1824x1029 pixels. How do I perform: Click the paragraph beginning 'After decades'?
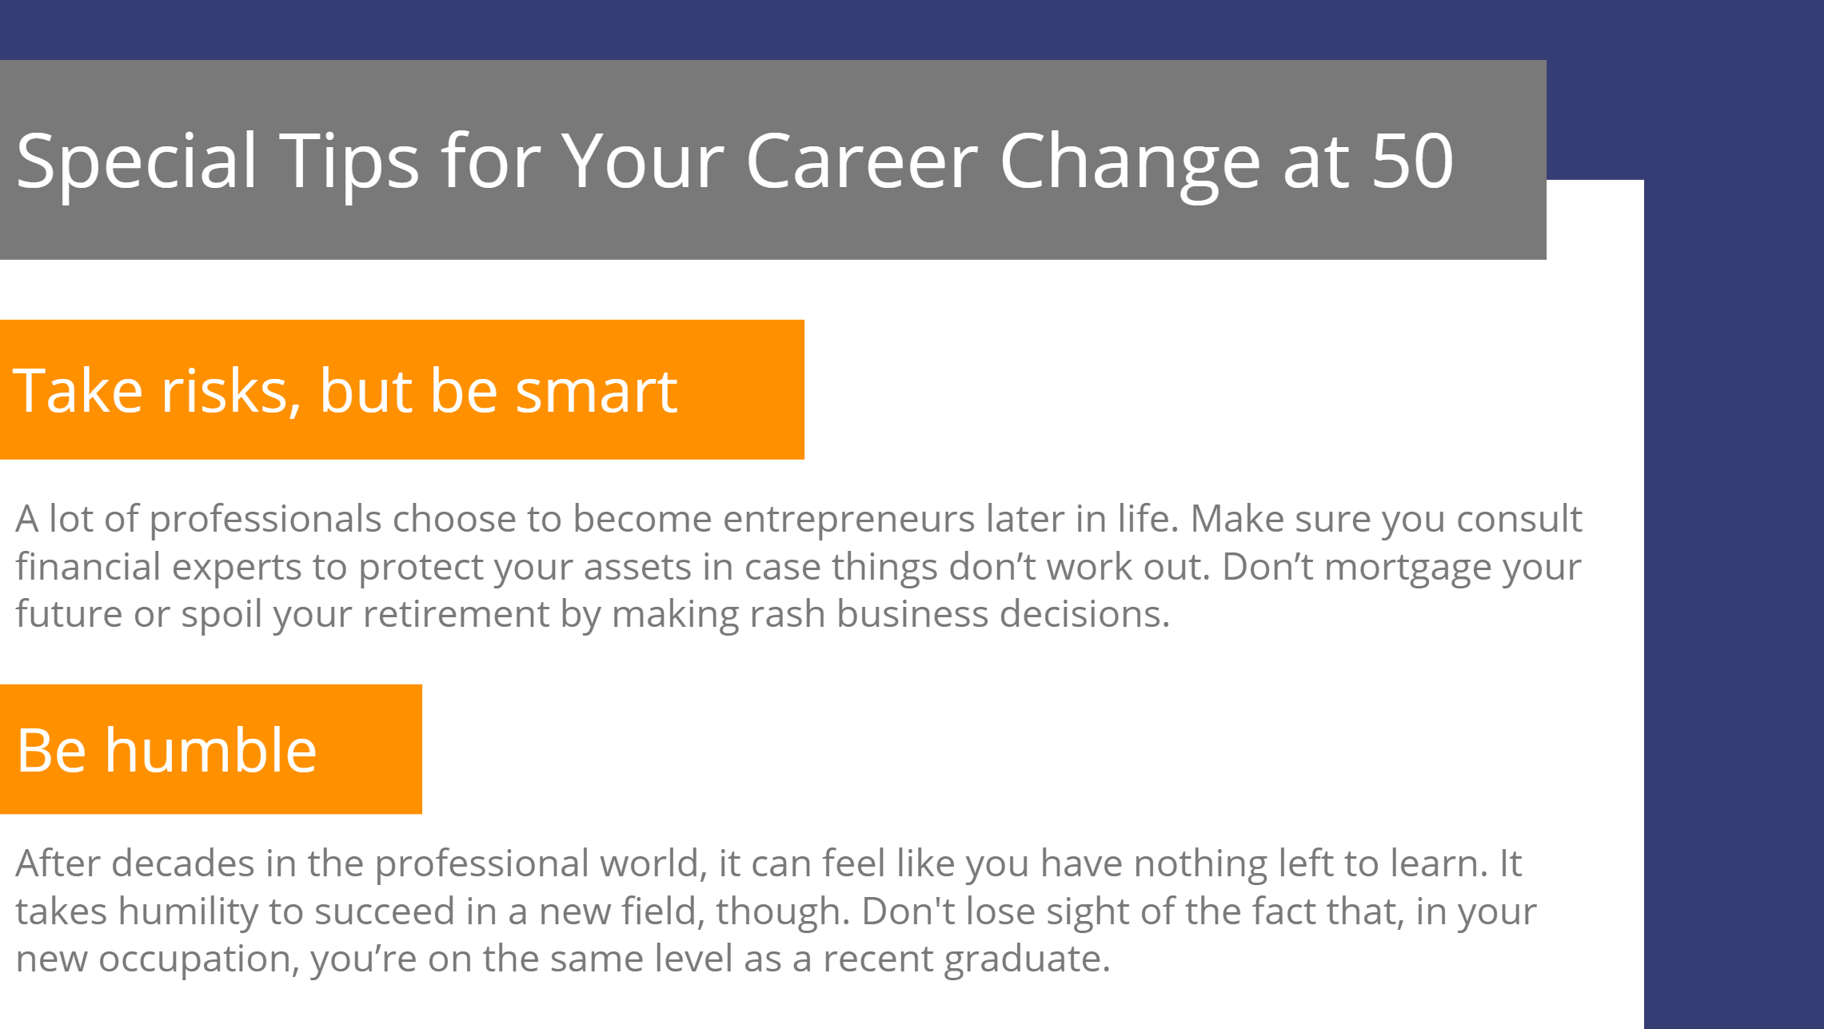(x=776, y=910)
